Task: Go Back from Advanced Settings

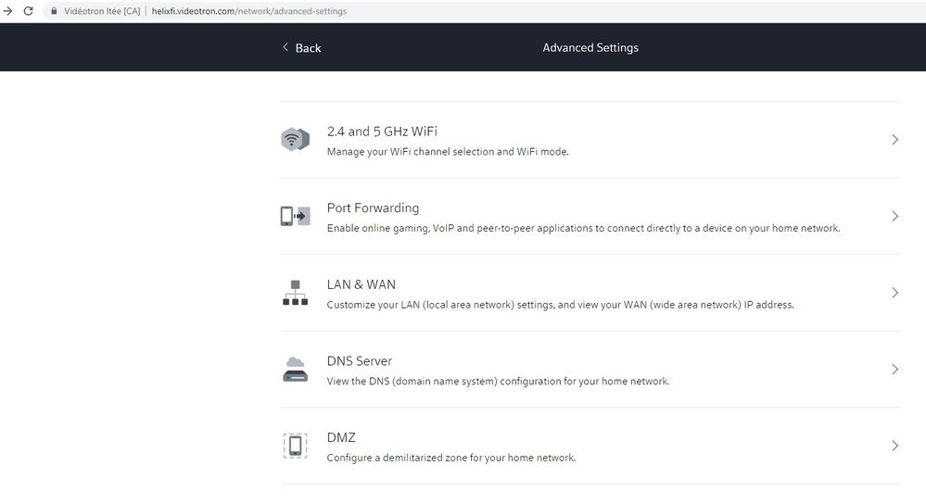Action: click(x=301, y=47)
